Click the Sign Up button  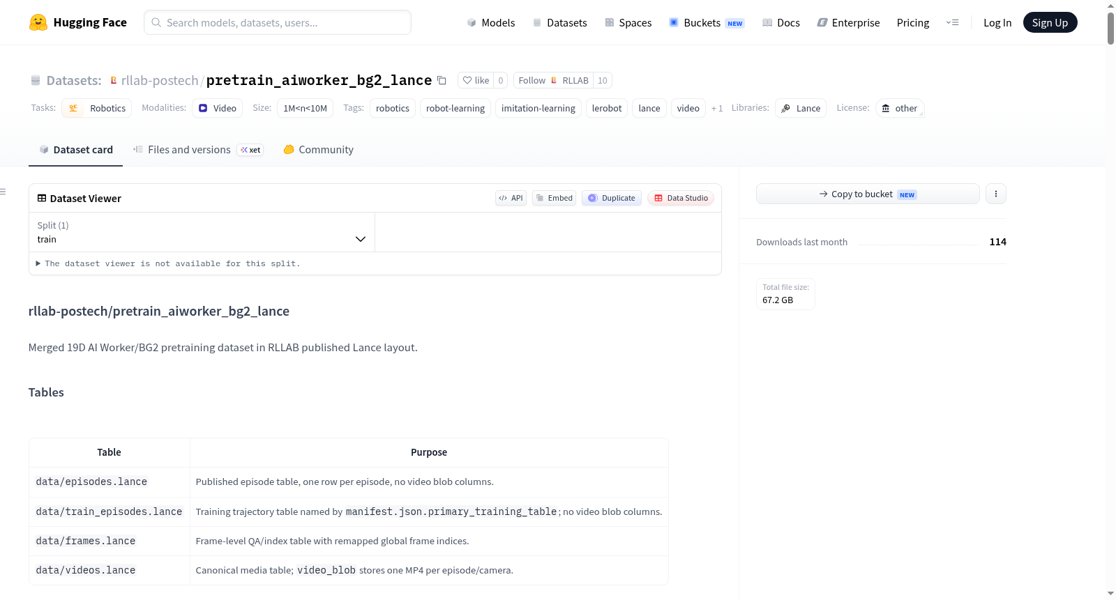(1050, 22)
